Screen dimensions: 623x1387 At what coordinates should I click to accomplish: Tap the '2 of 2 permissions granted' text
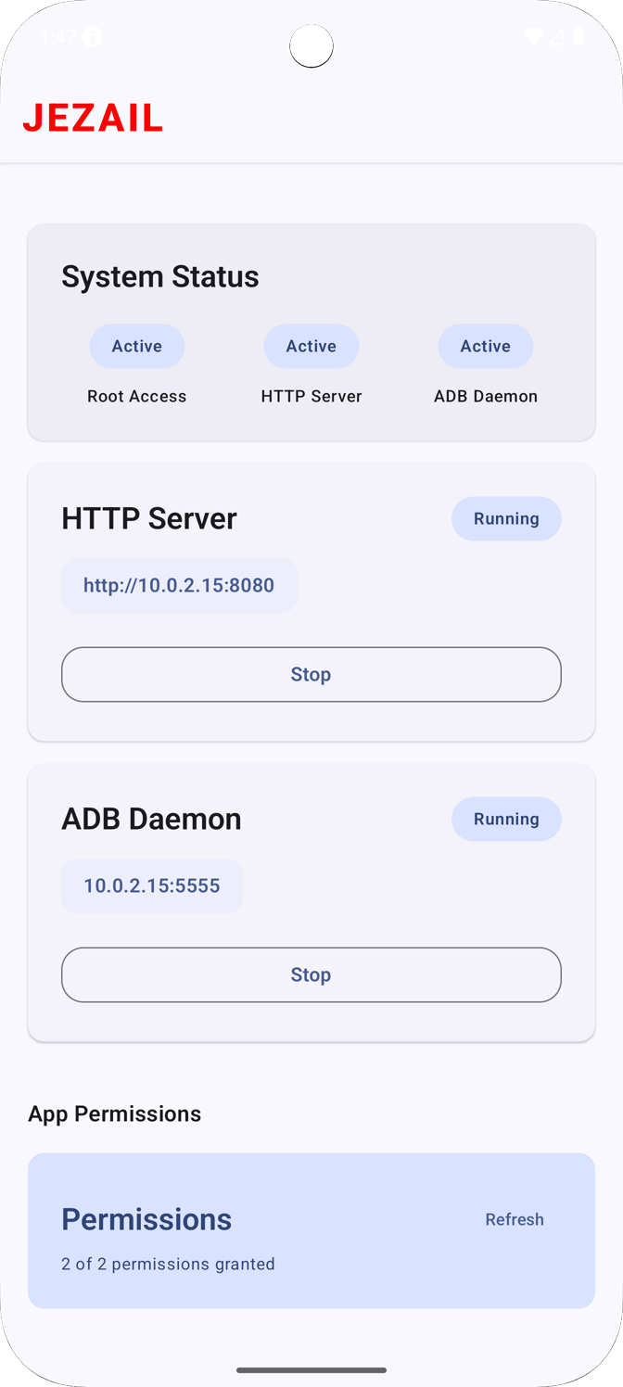(x=168, y=1264)
